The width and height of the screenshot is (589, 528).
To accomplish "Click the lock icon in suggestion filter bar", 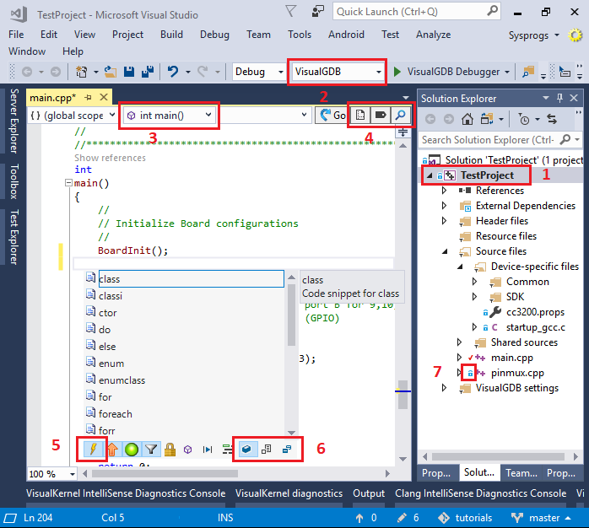I will click(170, 450).
